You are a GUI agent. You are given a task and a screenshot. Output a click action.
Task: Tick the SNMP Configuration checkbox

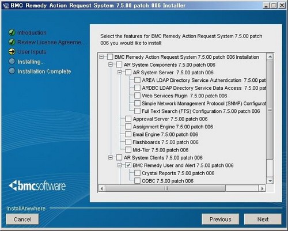tap(137, 103)
